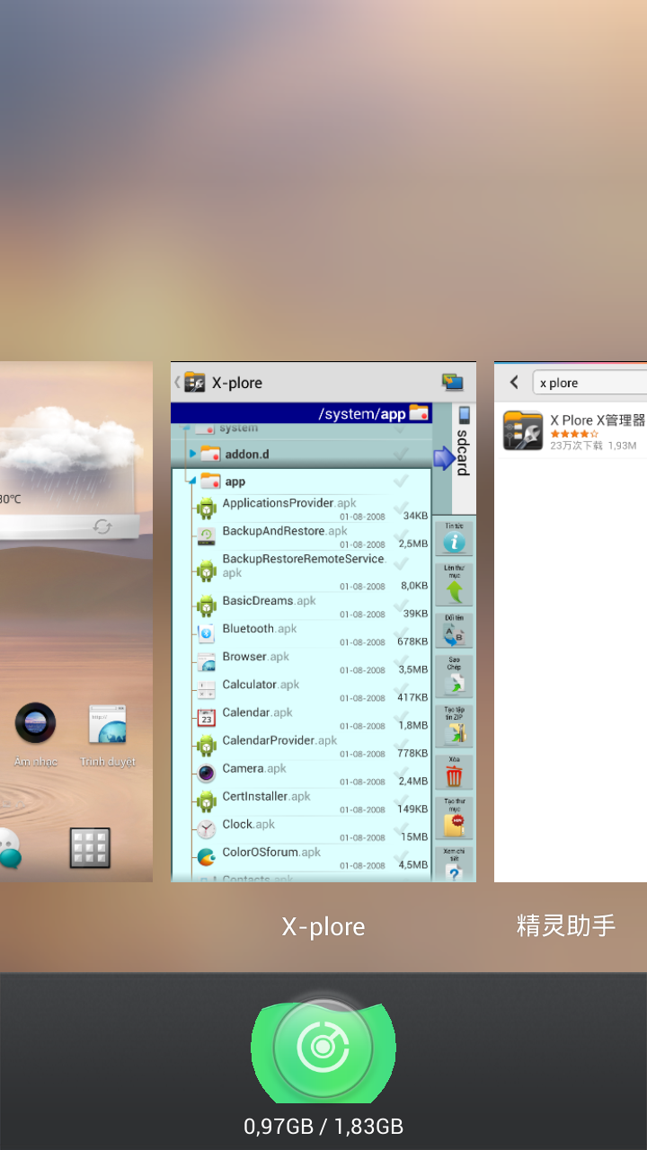647x1150 pixels.
Task: Open the X Plore X管理器 search result
Action: (x=571, y=429)
